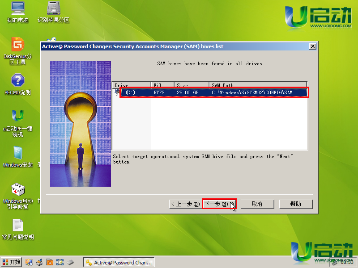Click the 08:53 taskbar clock
Screen dimensions: 358x268
(347, 263)
